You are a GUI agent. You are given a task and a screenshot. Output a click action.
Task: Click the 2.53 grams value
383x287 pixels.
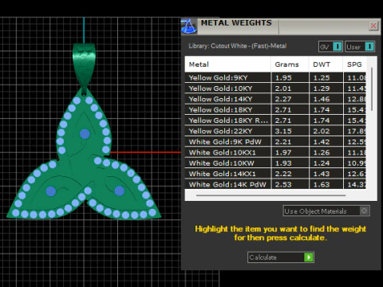[x=283, y=184]
